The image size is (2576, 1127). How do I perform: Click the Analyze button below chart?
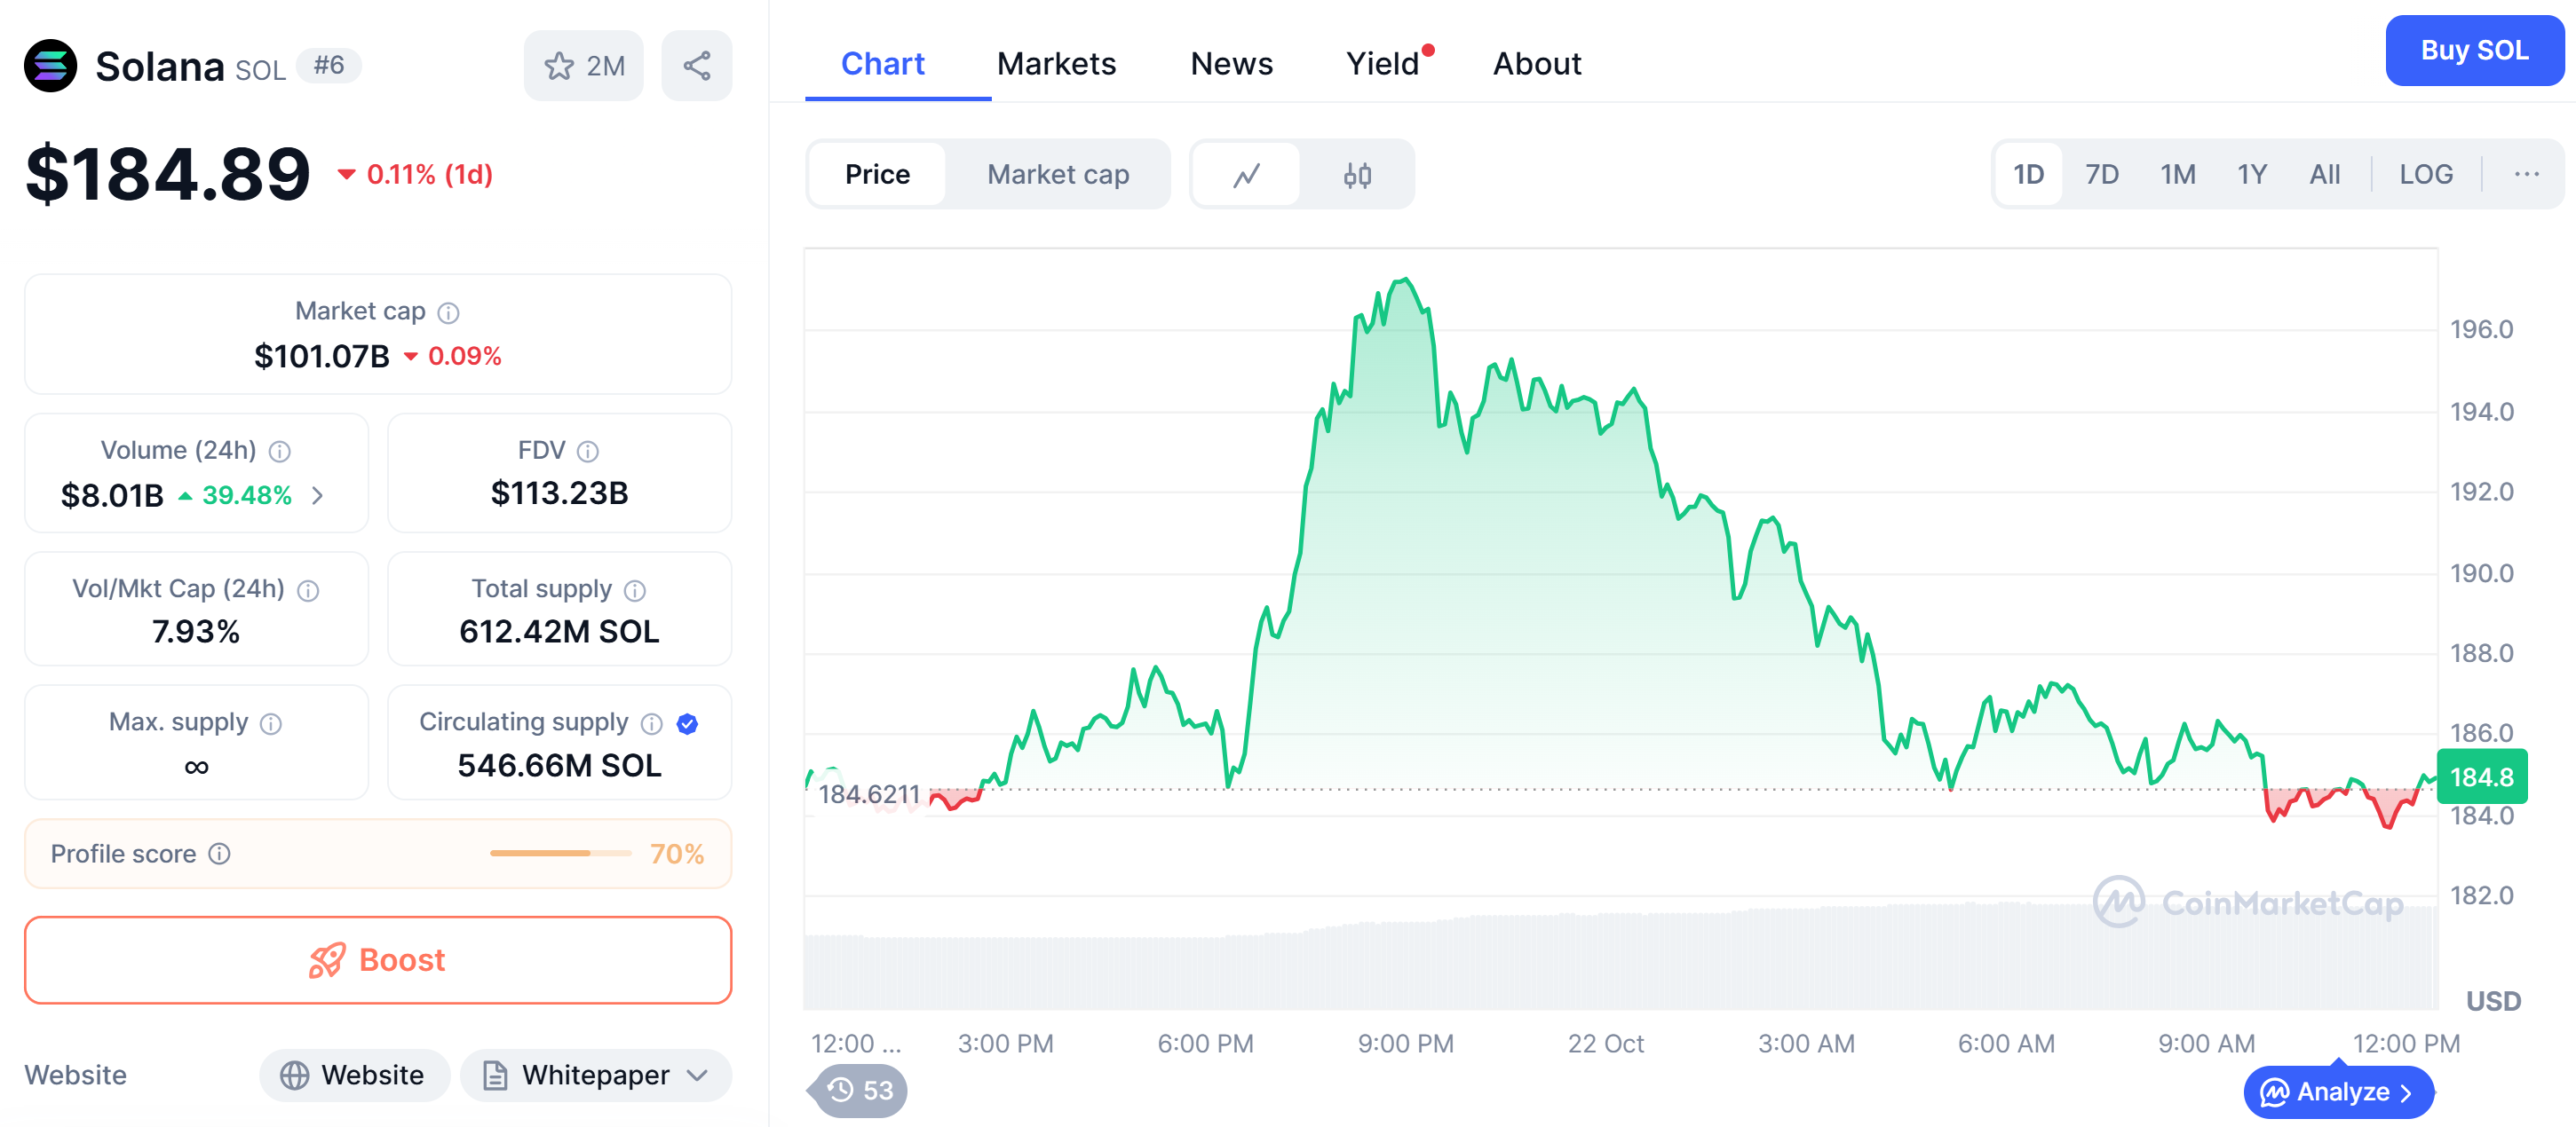click(x=2337, y=1092)
